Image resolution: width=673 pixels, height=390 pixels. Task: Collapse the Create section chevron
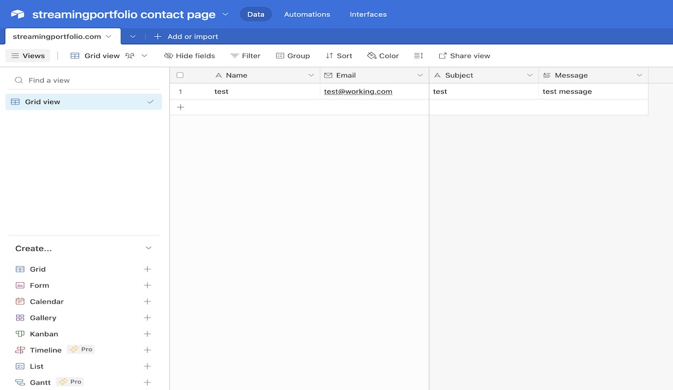pyautogui.click(x=149, y=248)
